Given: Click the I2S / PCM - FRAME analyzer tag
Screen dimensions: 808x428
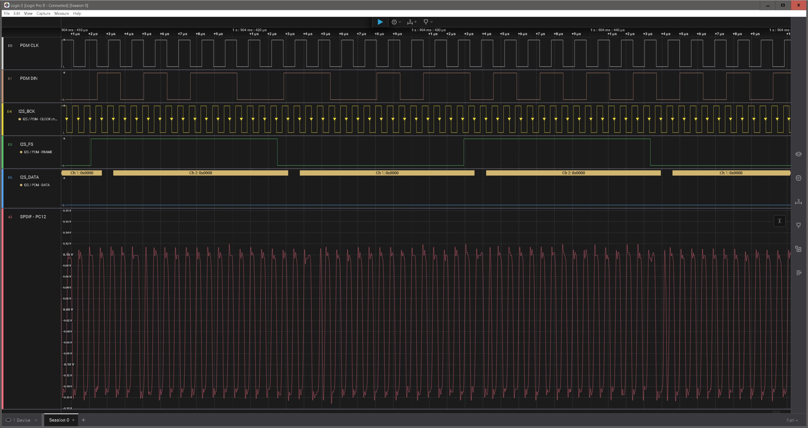Looking at the screenshot, I should coord(36,152).
